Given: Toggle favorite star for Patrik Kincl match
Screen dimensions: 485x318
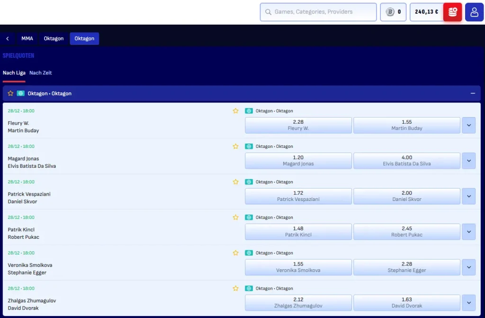Looking at the screenshot, I should [235, 218].
